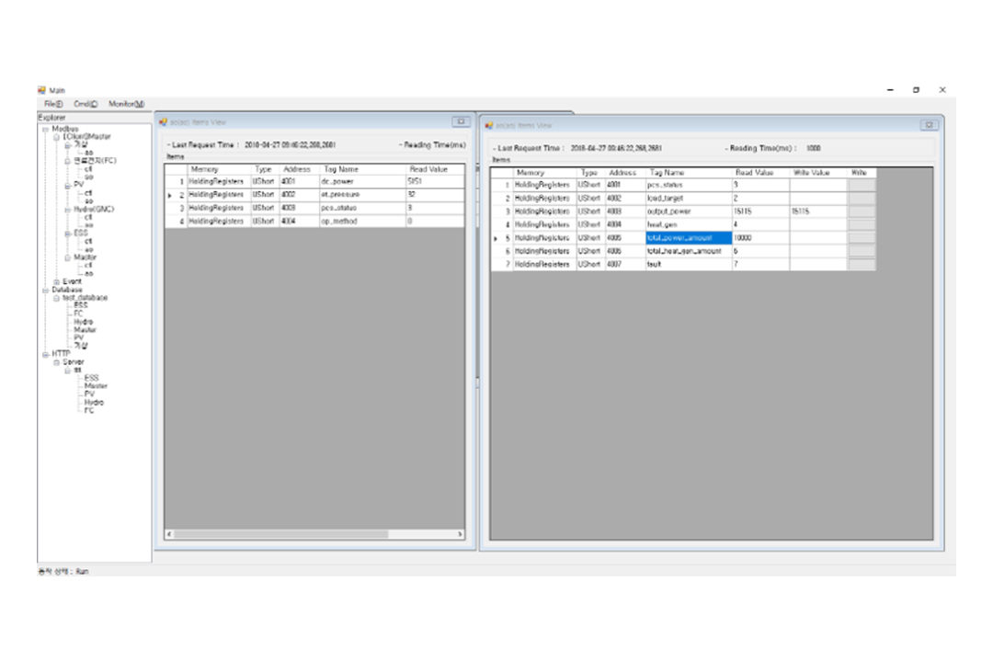Click the Main window application icon
Screen dimensions: 993x662
(x=41, y=90)
